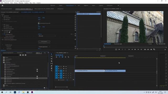Toggle animation stopwatch for Rotation

tap(4, 25)
